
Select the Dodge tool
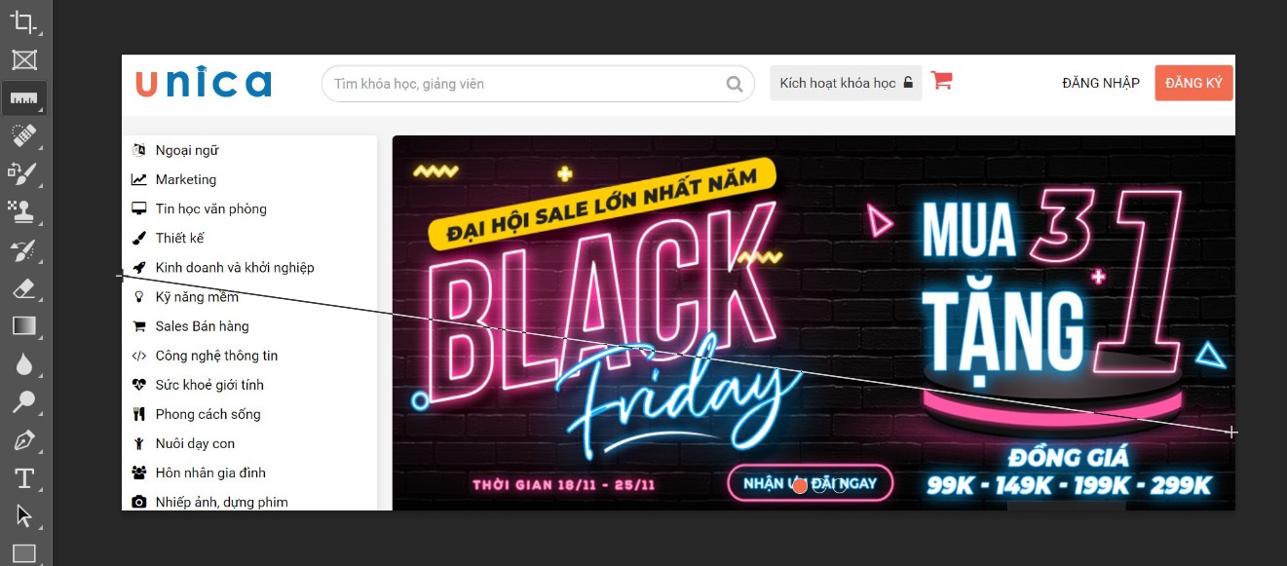tap(23, 402)
